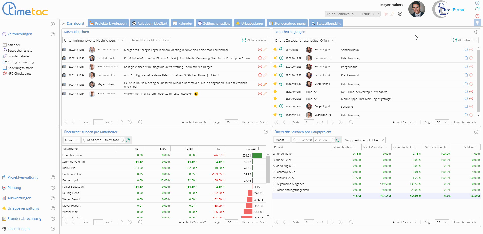This screenshot has width=483, height=234.
Task: Delete the Sturm Christopher message with red minus
Action: coord(260,50)
